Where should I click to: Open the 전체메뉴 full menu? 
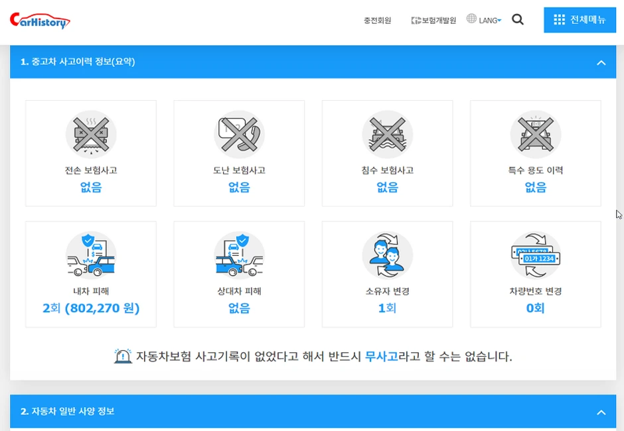[x=580, y=19]
